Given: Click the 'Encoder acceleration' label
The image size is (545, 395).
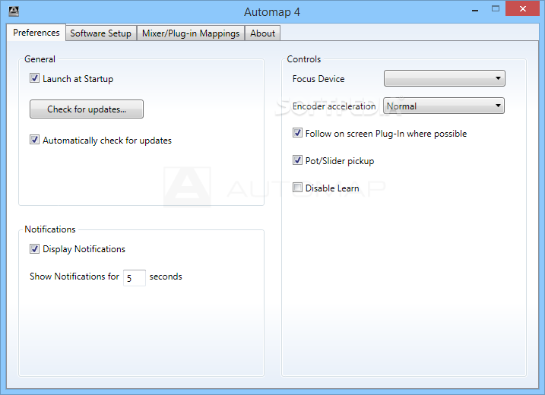Looking at the screenshot, I should pyautogui.click(x=334, y=106).
